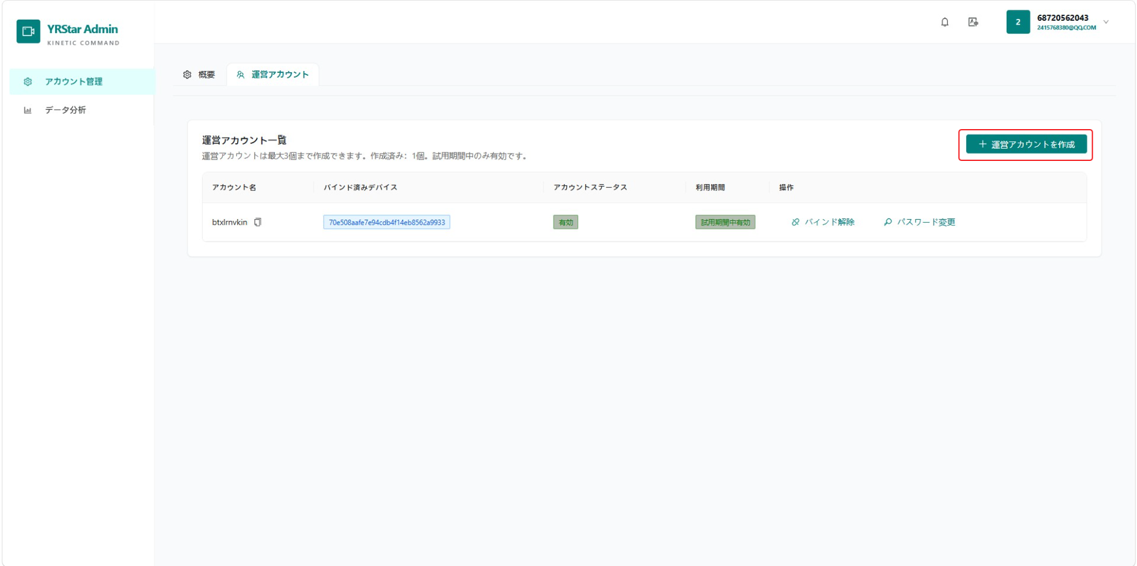Open アカウント管理 in the sidebar

click(x=81, y=81)
